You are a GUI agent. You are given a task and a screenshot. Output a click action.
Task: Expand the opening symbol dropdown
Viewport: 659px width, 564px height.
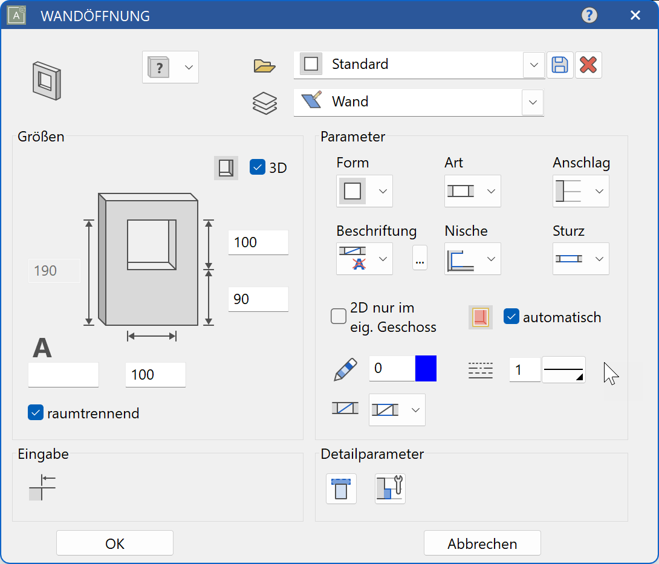[397, 410]
